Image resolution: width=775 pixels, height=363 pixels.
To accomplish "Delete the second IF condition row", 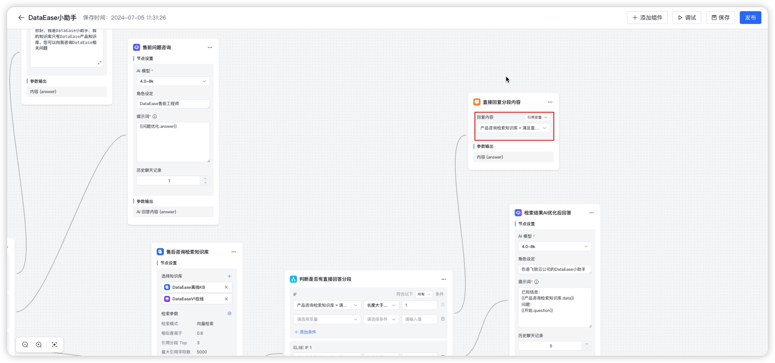I will [x=443, y=319].
